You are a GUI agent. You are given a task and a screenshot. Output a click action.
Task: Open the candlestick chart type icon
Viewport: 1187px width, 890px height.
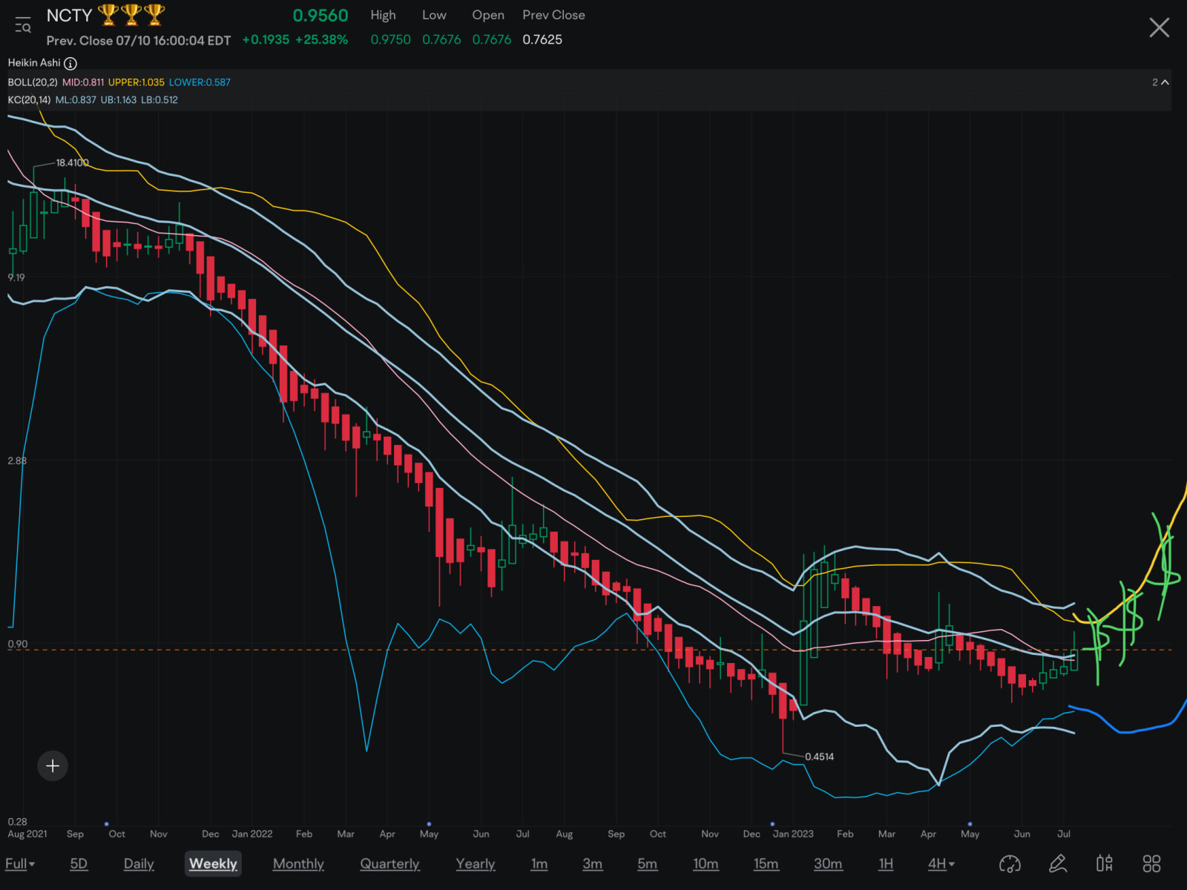click(1105, 863)
